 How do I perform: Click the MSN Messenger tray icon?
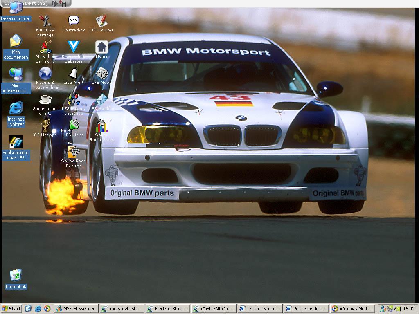point(383,309)
